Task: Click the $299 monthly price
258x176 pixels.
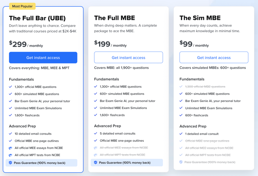Action: click(x=26, y=44)
